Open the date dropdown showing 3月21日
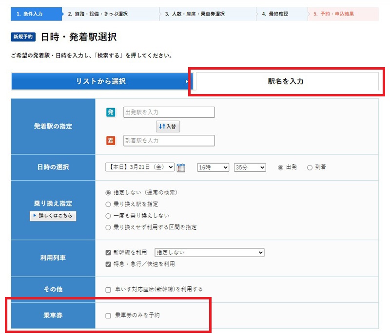The width and height of the screenshot is (390, 334). click(140, 167)
